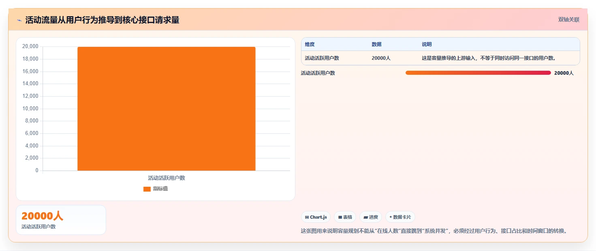596x251 pixels.
Task: Click the title 活动流量从用户行为推导到核心接口请求量
Action: [x=102, y=20]
